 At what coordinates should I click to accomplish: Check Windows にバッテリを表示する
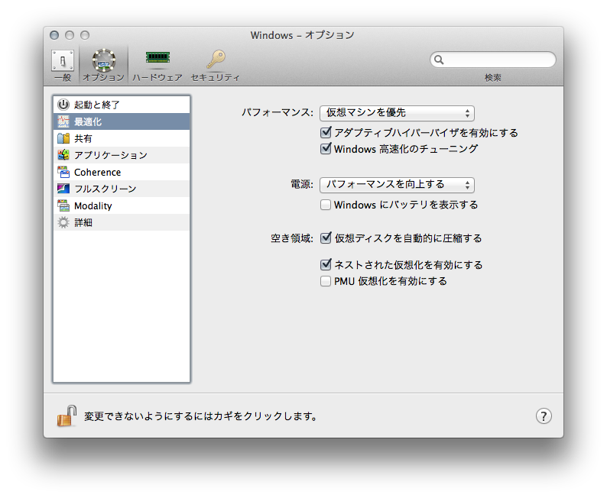point(326,205)
